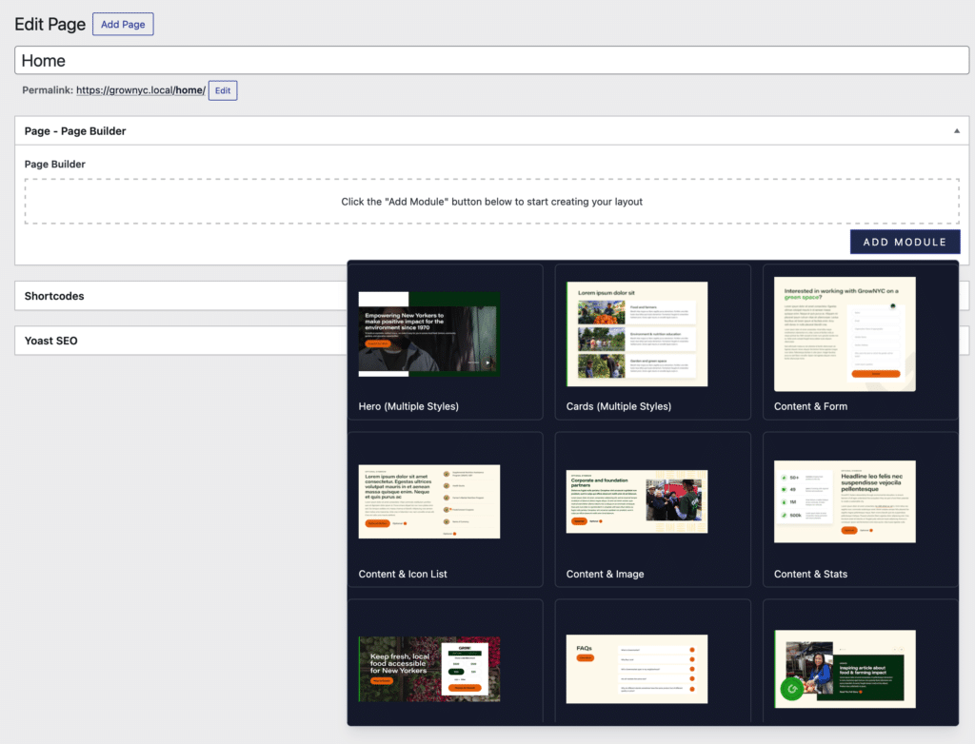Click the Cards (Multiple Styles) label
Viewport: 975px width, 744px height.
(619, 406)
